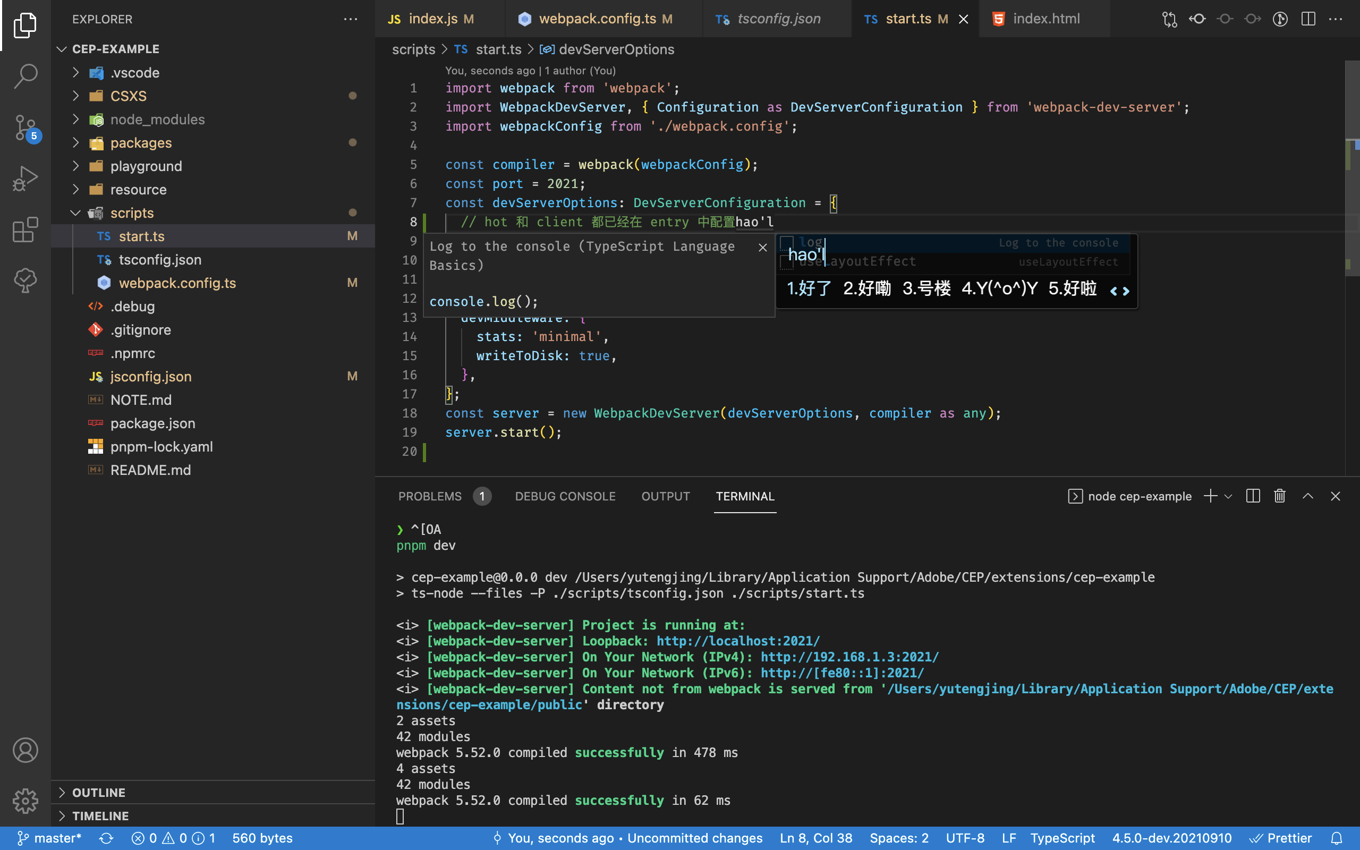
Task: Toggle Prettier in the status bar
Action: tap(1290, 838)
